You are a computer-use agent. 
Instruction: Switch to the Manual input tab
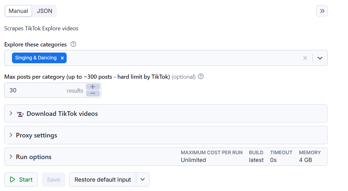point(18,11)
